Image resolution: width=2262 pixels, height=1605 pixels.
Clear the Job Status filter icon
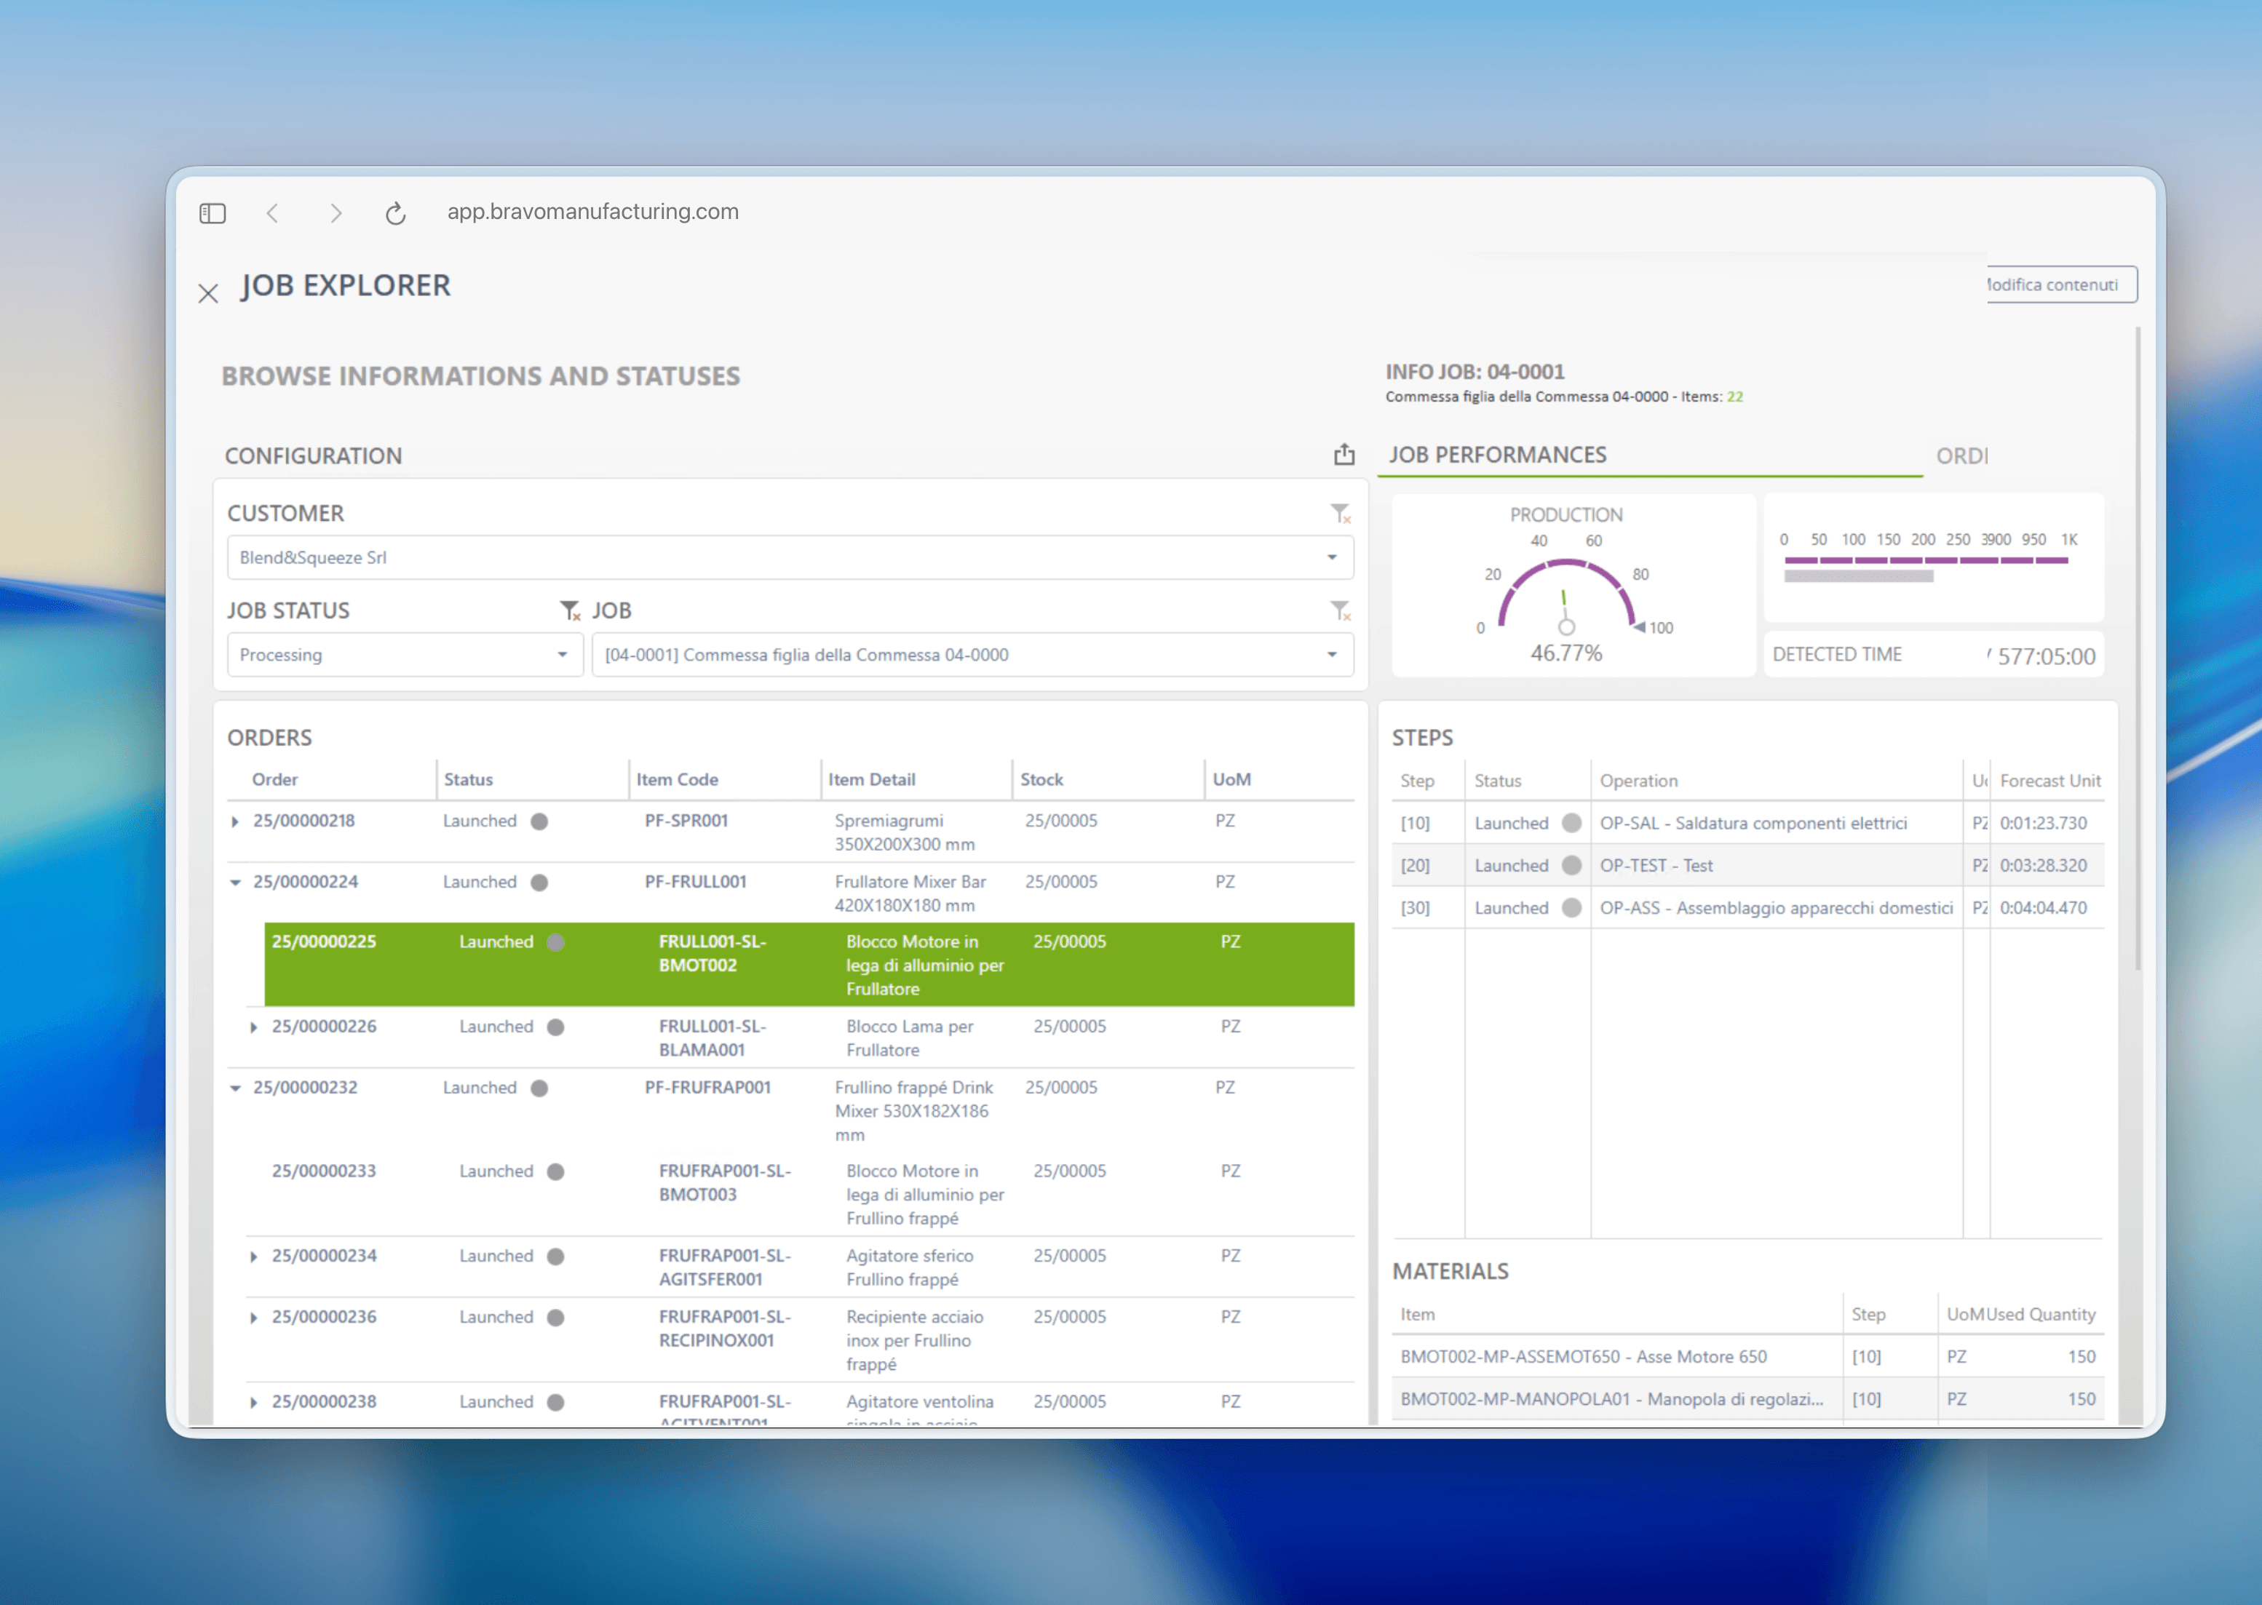pos(571,610)
